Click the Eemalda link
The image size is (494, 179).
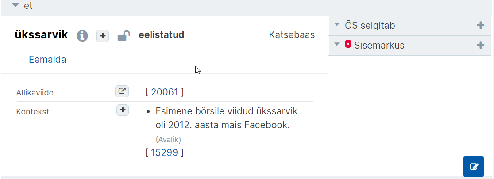pos(47,60)
